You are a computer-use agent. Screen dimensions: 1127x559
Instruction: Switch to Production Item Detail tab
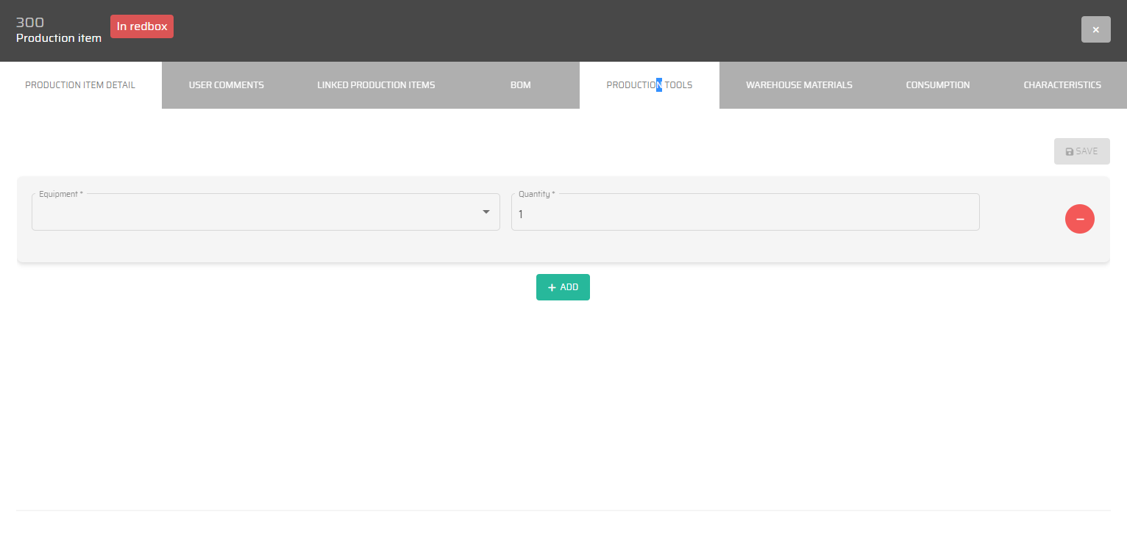click(x=80, y=85)
